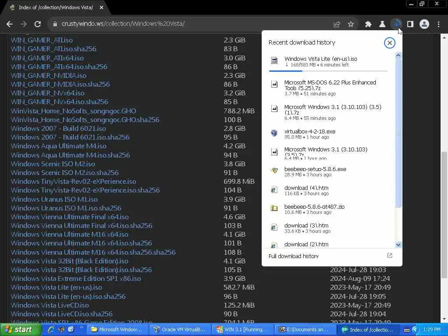Viewport: 448px width, 336px height.
Task: Click the share page icon in address bar
Action: tap(336, 24)
